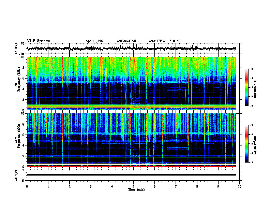Click the "-3" tick on ch.2 colorbar

[x=251, y=125]
